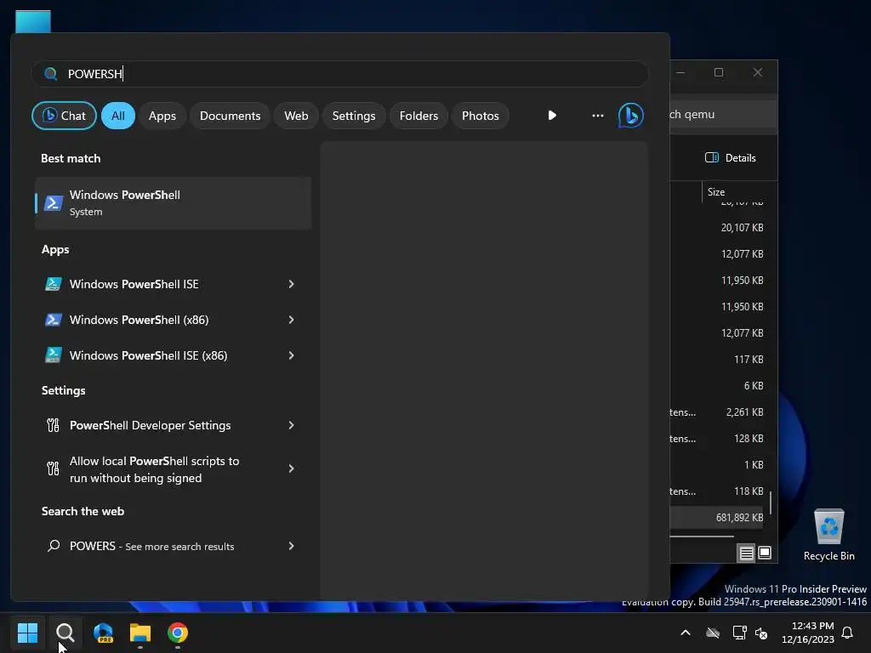Click the taskbar Search icon
Viewport: 871px width, 653px height.
click(65, 633)
